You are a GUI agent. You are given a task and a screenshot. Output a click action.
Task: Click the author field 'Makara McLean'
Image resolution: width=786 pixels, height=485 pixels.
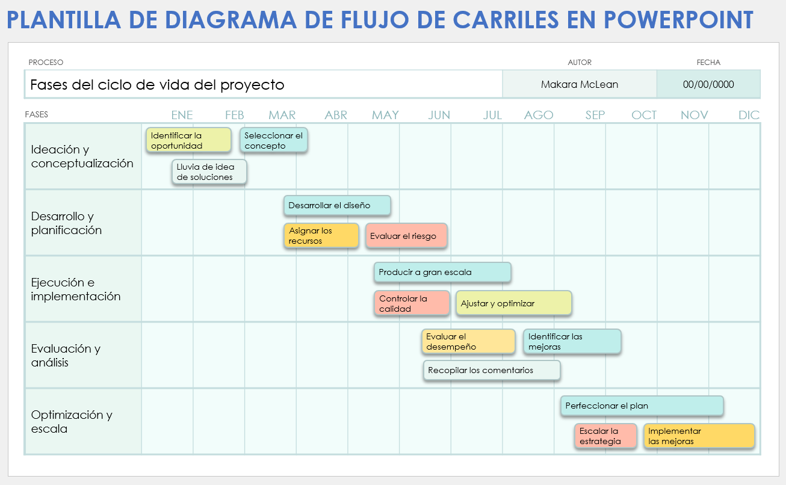click(x=580, y=84)
